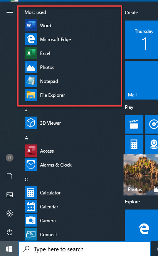Open Settings gear icon
Image resolution: width=158 pixels, height=256 pixels.
(x=10, y=213)
